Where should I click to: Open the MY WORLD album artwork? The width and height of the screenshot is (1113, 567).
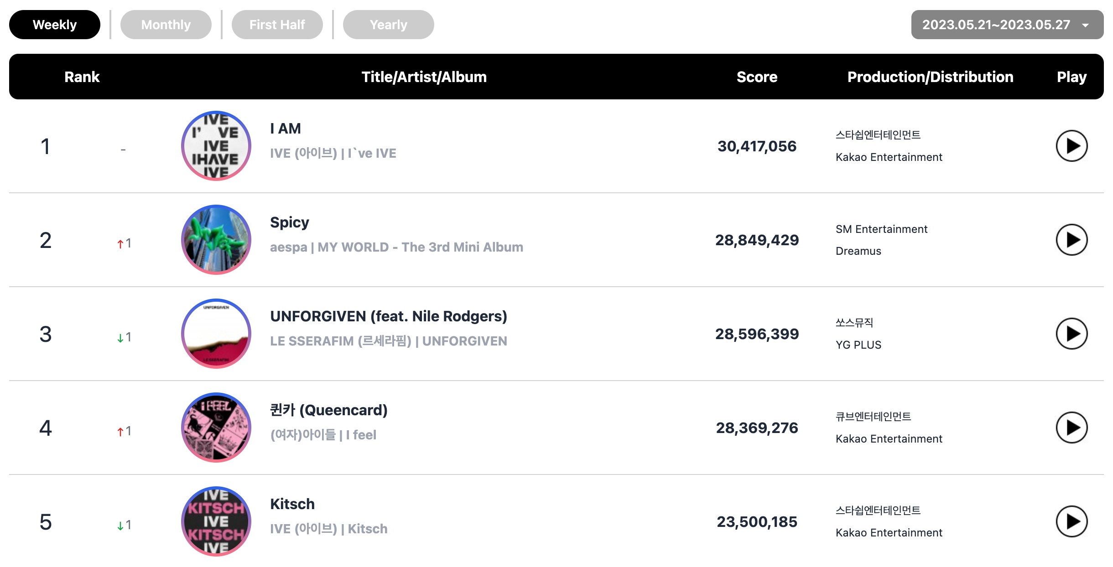pyautogui.click(x=216, y=240)
